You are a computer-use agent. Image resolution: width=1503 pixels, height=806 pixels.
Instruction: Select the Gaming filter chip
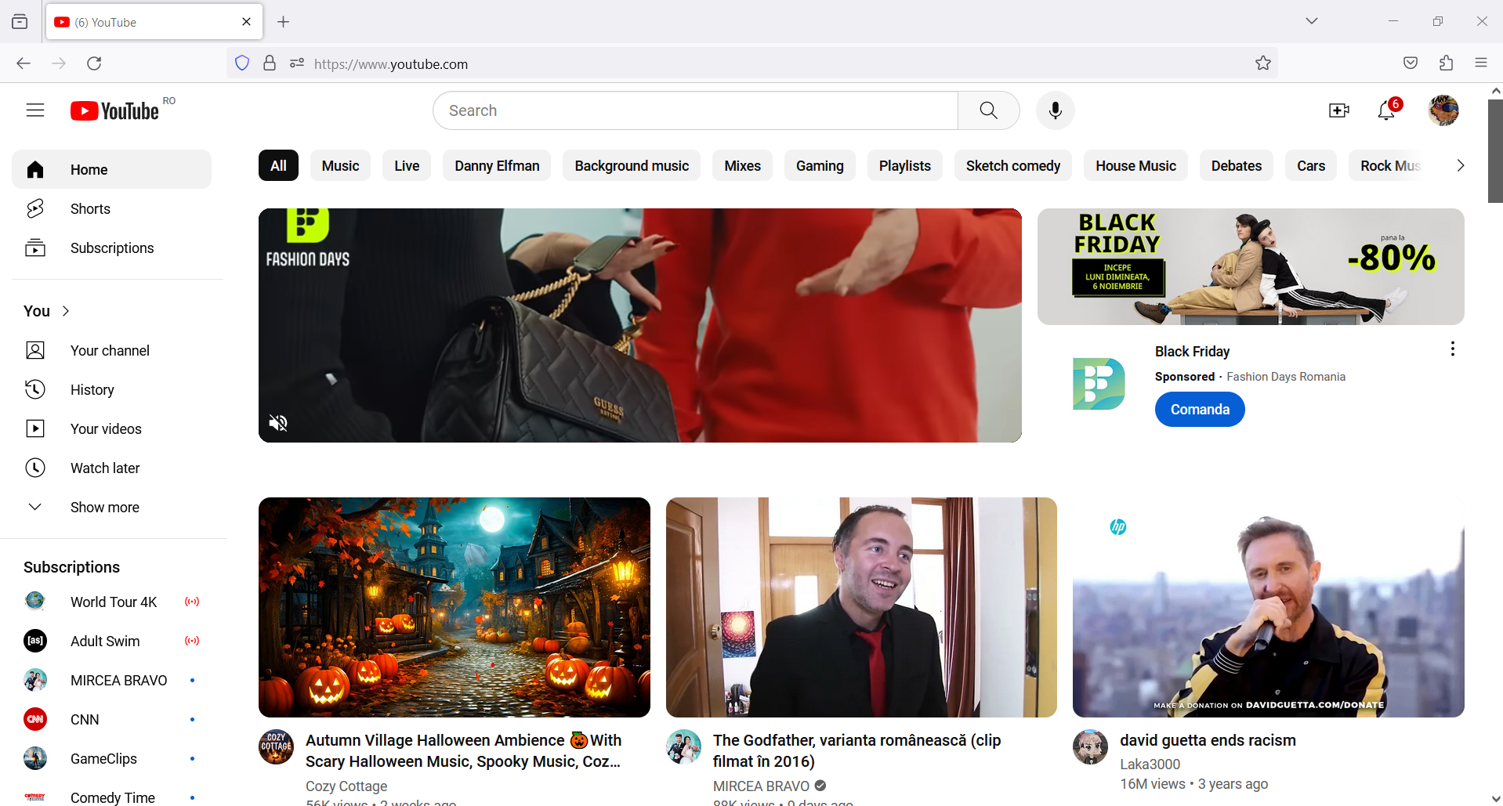(x=819, y=165)
